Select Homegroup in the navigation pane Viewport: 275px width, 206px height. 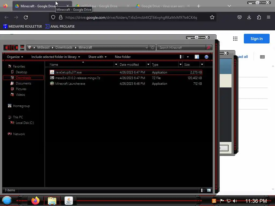click(21, 106)
